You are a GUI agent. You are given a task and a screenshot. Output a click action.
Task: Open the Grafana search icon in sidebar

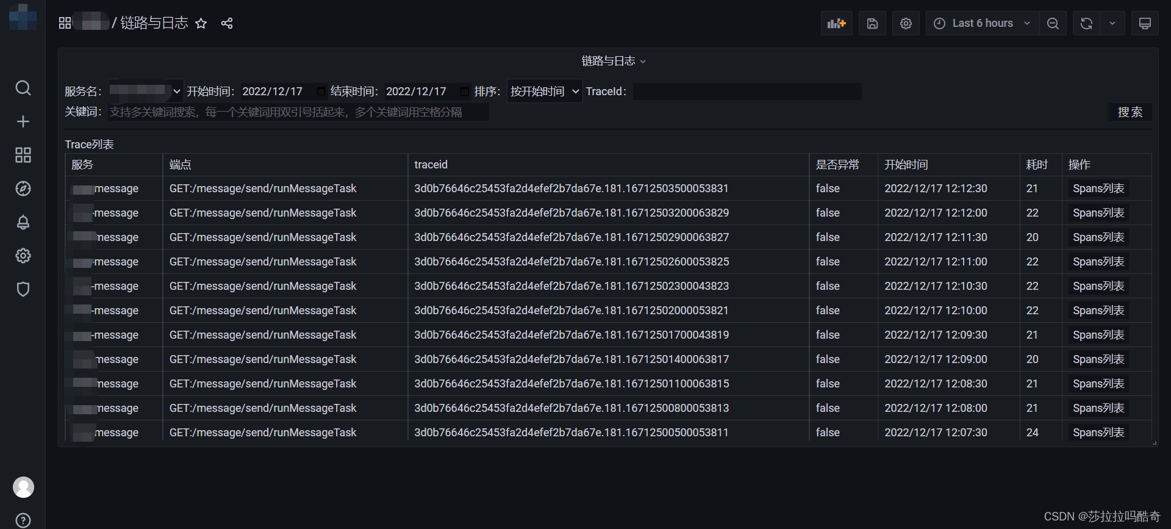[x=23, y=88]
